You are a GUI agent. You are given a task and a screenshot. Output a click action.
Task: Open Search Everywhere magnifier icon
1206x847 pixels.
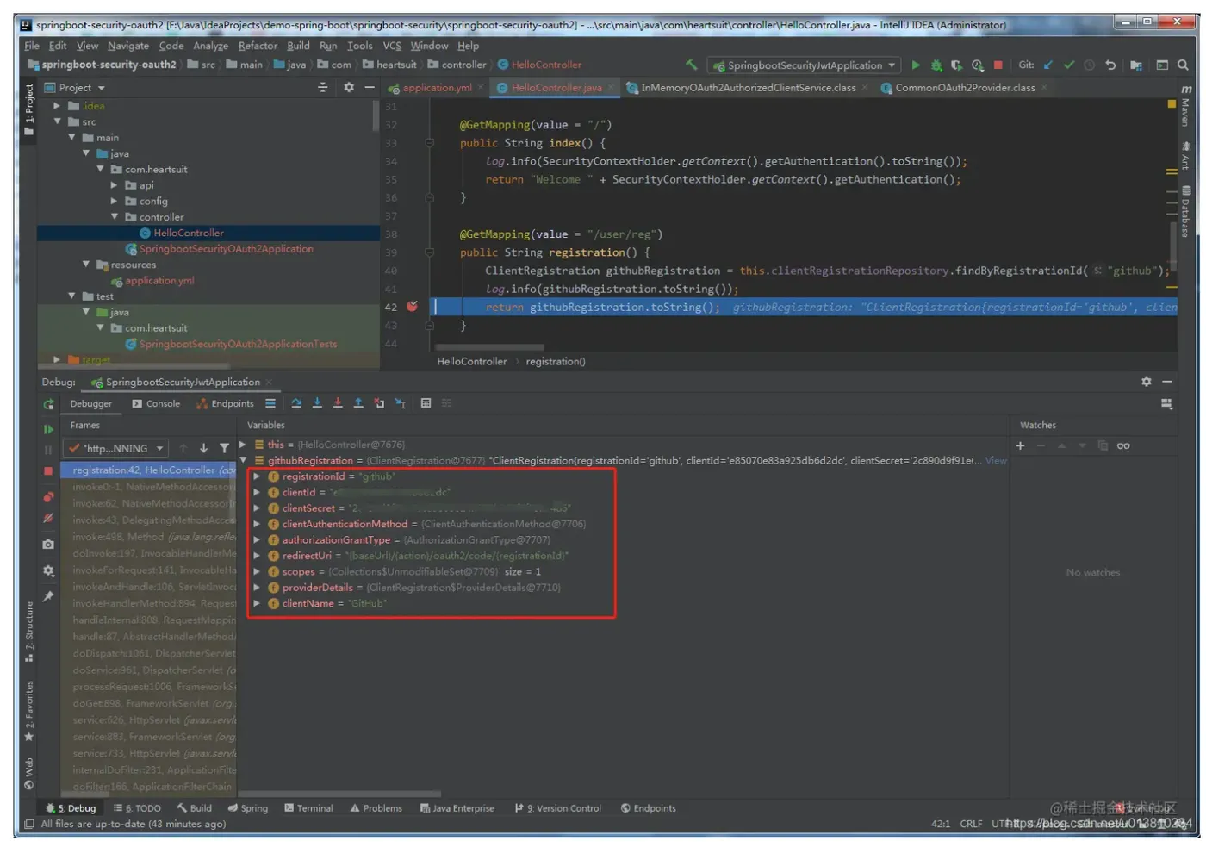(x=1183, y=65)
